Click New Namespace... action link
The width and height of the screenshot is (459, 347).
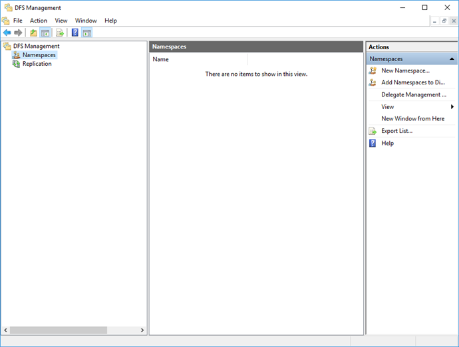[405, 70]
